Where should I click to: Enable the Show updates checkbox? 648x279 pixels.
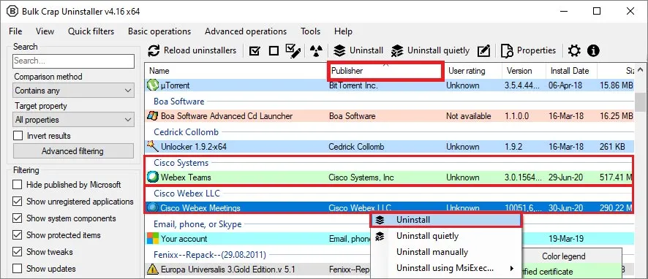pos(18,269)
